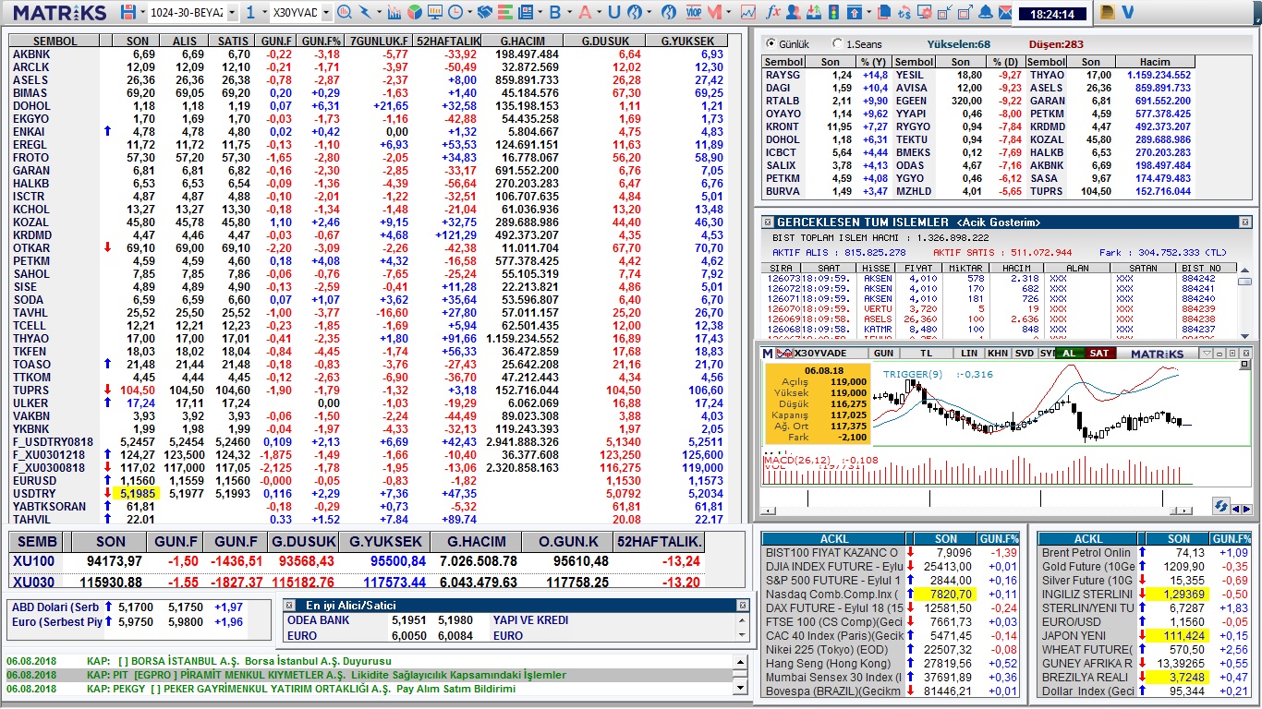Select the 1.Seans radio button
This screenshot has height=709, width=1262.
click(x=837, y=43)
